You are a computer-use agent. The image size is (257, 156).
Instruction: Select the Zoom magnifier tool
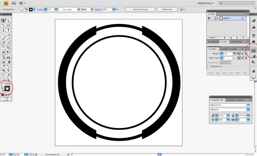(9, 79)
